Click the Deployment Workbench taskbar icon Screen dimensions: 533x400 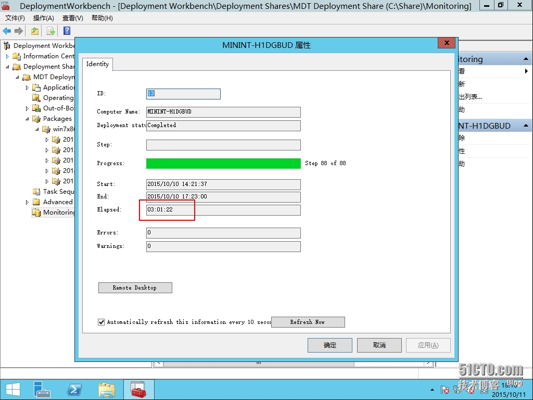(138, 390)
